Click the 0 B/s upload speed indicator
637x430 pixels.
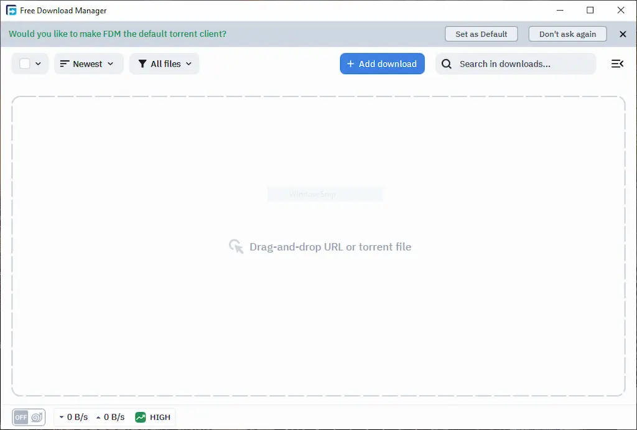tap(111, 417)
